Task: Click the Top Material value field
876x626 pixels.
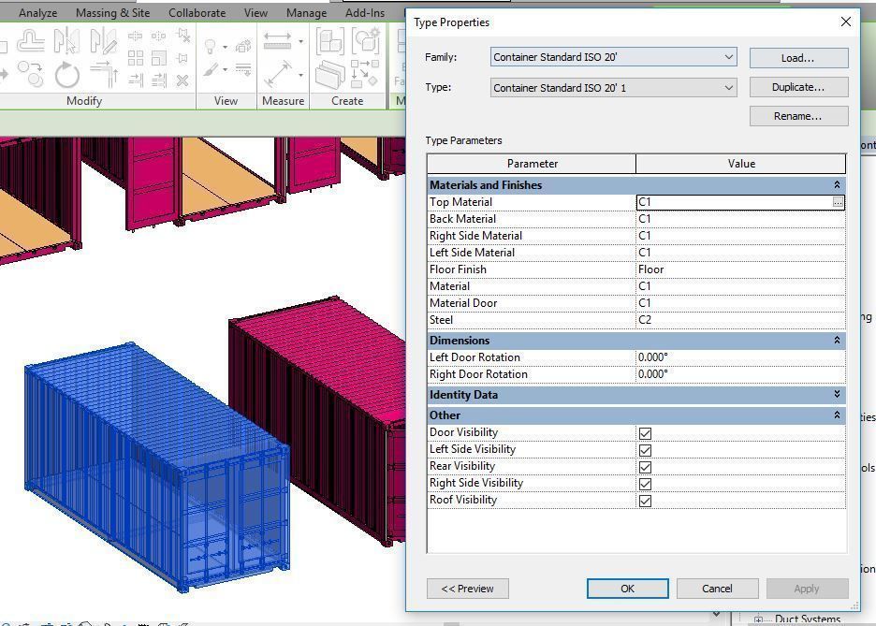Action: click(x=732, y=202)
